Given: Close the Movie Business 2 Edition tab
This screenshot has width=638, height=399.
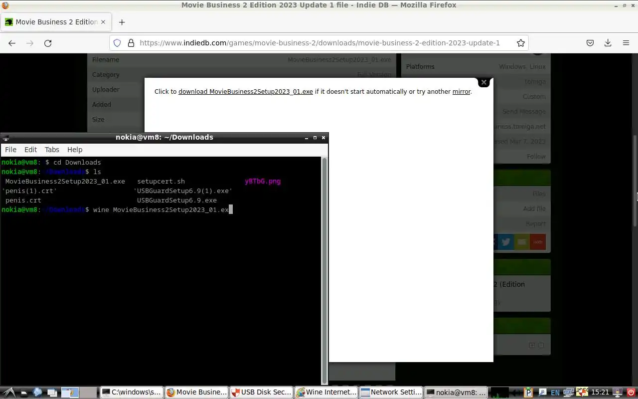Looking at the screenshot, I should [x=103, y=22].
